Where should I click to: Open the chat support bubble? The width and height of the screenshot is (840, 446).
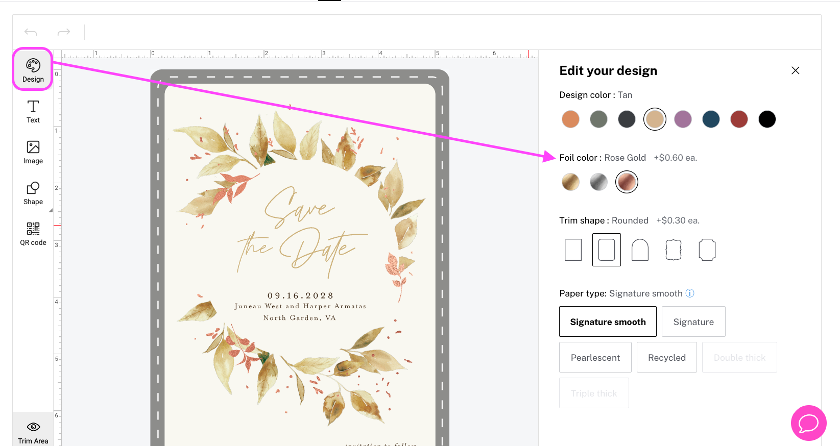pyautogui.click(x=808, y=423)
